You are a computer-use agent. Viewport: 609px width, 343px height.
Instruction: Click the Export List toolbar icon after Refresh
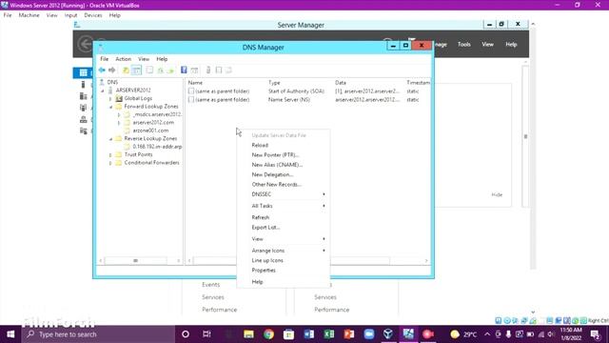coord(170,70)
